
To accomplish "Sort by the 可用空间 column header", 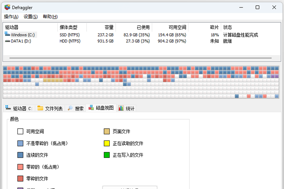I will [x=170, y=27].
